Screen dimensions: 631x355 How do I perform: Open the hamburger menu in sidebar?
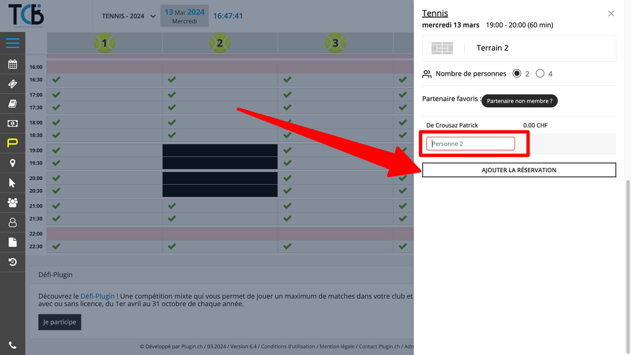point(13,44)
